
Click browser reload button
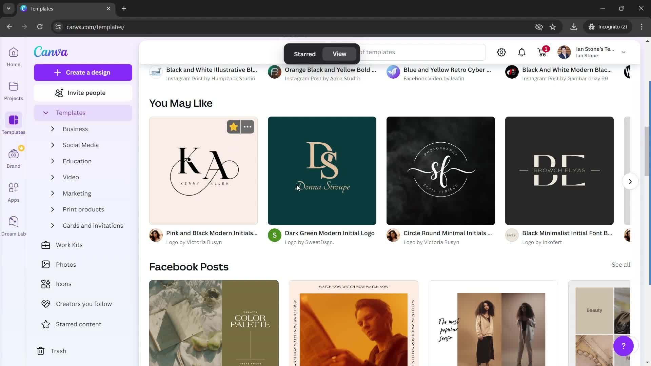pyautogui.click(x=40, y=27)
